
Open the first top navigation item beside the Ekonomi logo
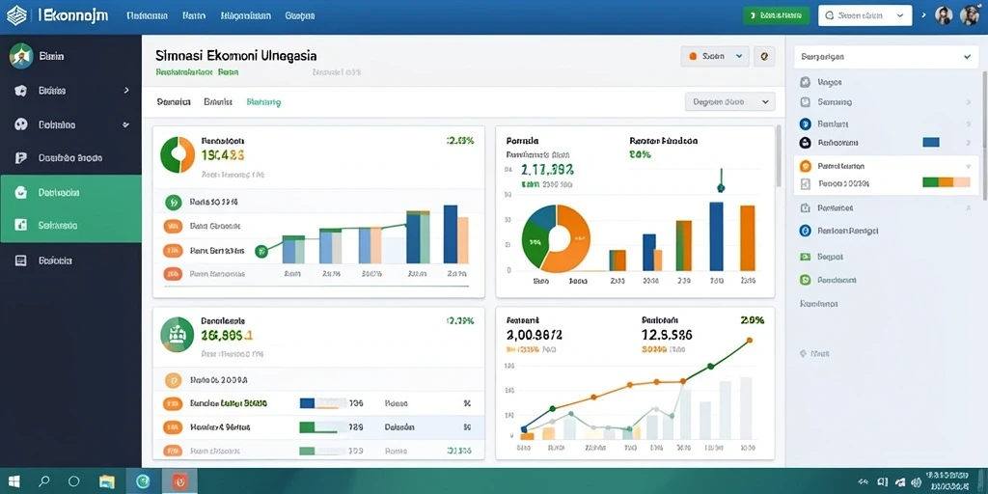(147, 16)
